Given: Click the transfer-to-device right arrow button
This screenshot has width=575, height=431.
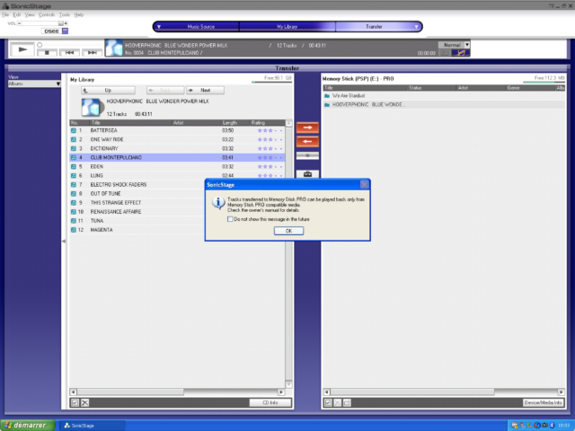Looking at the screenshot, I should [307, 128].
